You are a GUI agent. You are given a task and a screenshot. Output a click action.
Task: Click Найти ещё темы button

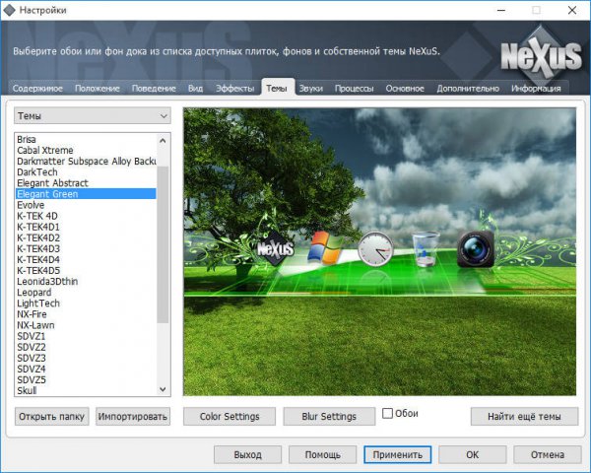point(524,417)
